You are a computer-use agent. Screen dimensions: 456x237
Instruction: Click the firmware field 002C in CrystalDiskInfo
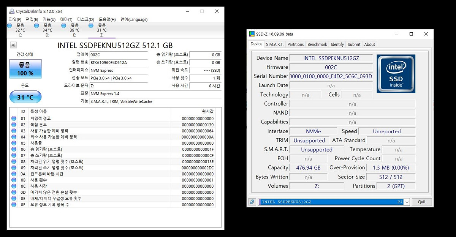pyautogui.click(x=119, y=55)
